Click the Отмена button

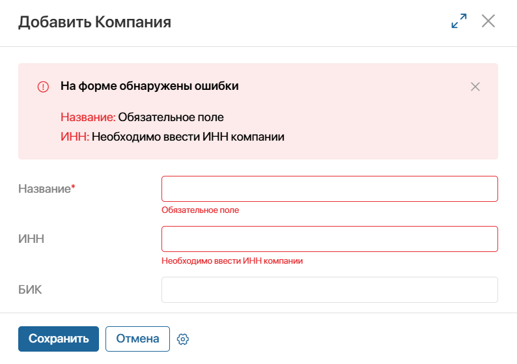[x=137, y=339]
